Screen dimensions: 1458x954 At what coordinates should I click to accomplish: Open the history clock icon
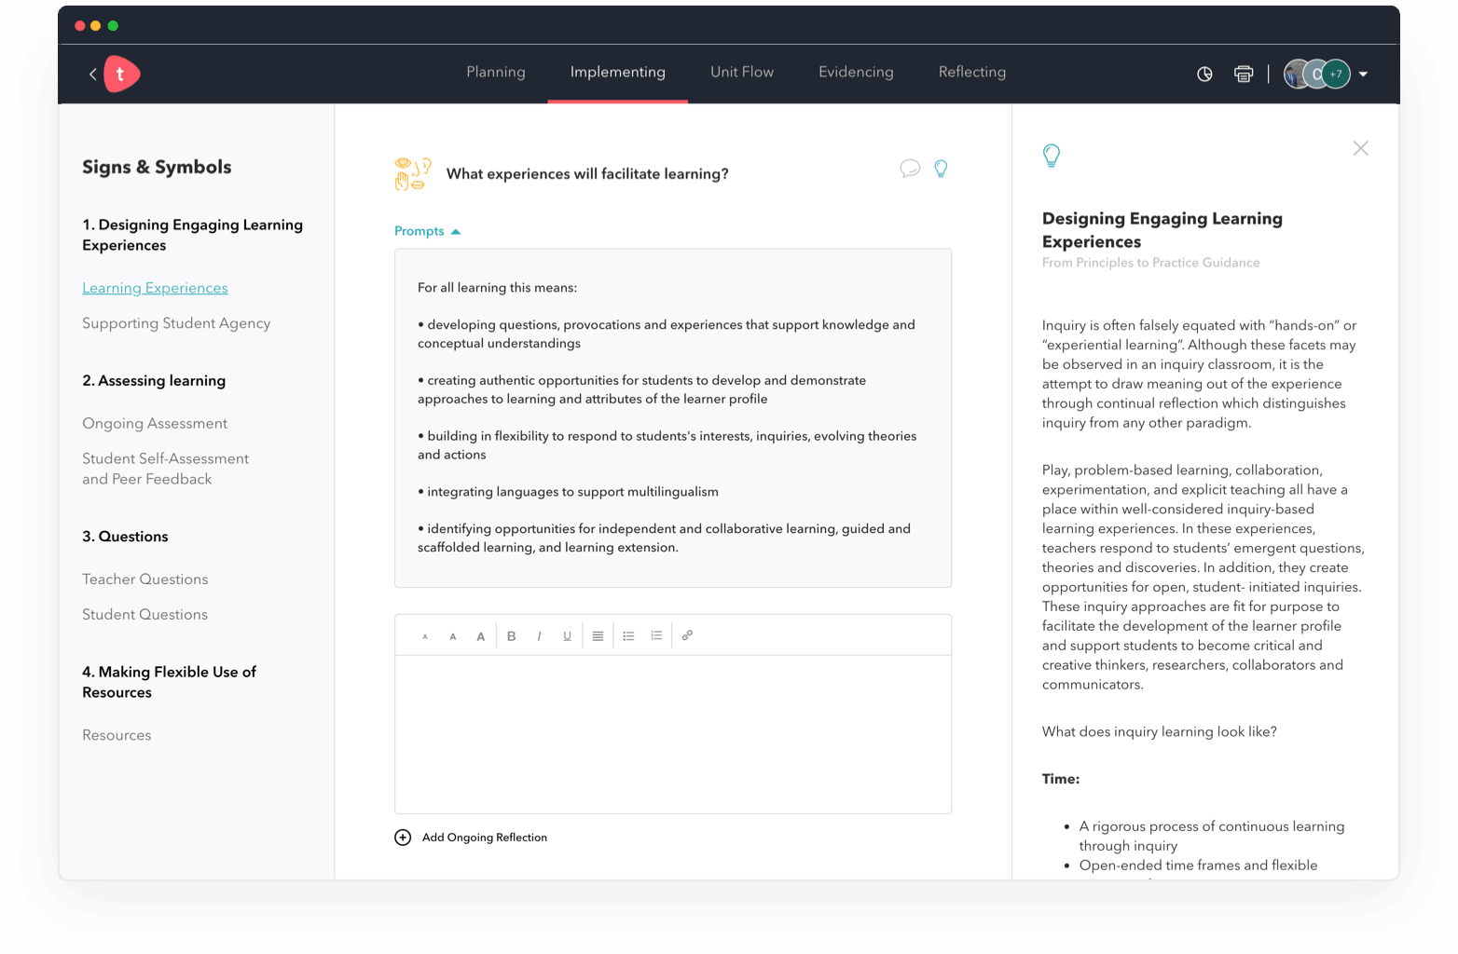[x=1204, y=75]
